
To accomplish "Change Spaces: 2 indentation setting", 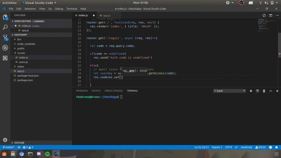I will tap(217, 147).
